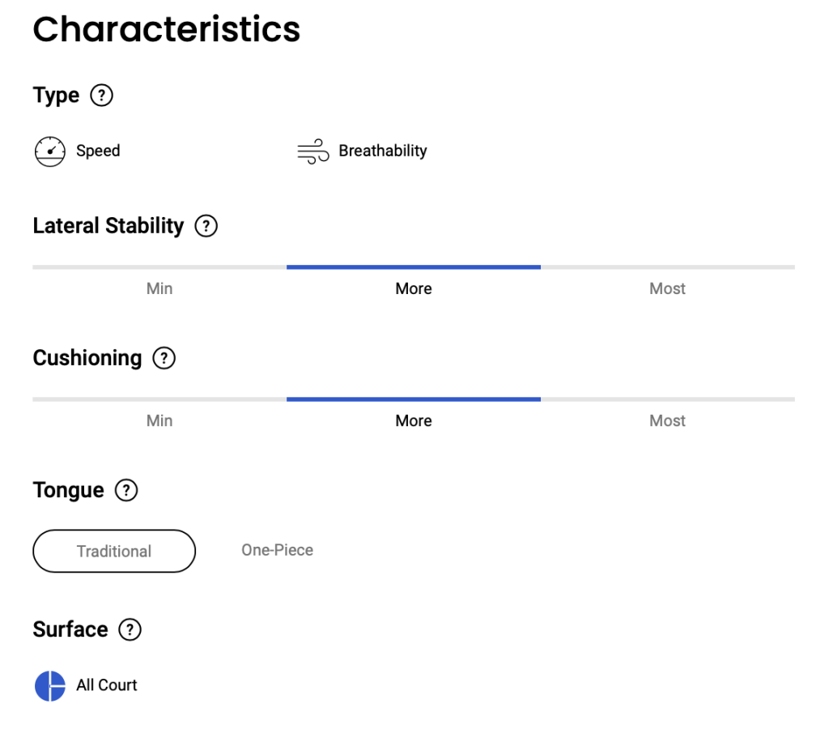Screen dimensions: 829x729
Task: Click the Speed speedometer icon
Action: point(49,151)
